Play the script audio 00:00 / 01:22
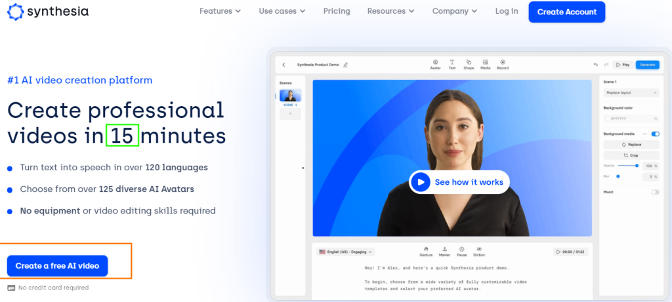 pyautogui.click(x=570, y=252)
